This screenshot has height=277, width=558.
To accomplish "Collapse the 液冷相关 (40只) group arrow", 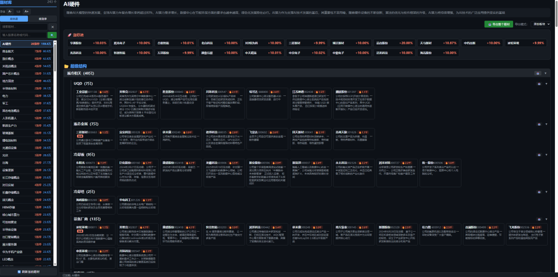I will [x=546, y=73].
